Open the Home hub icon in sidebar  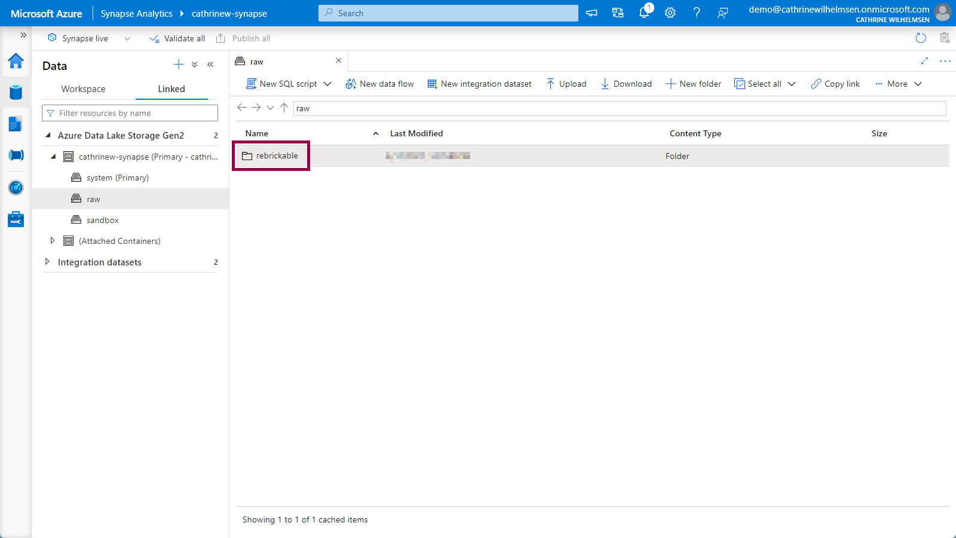pyautogui.click(x=16, y=61)
